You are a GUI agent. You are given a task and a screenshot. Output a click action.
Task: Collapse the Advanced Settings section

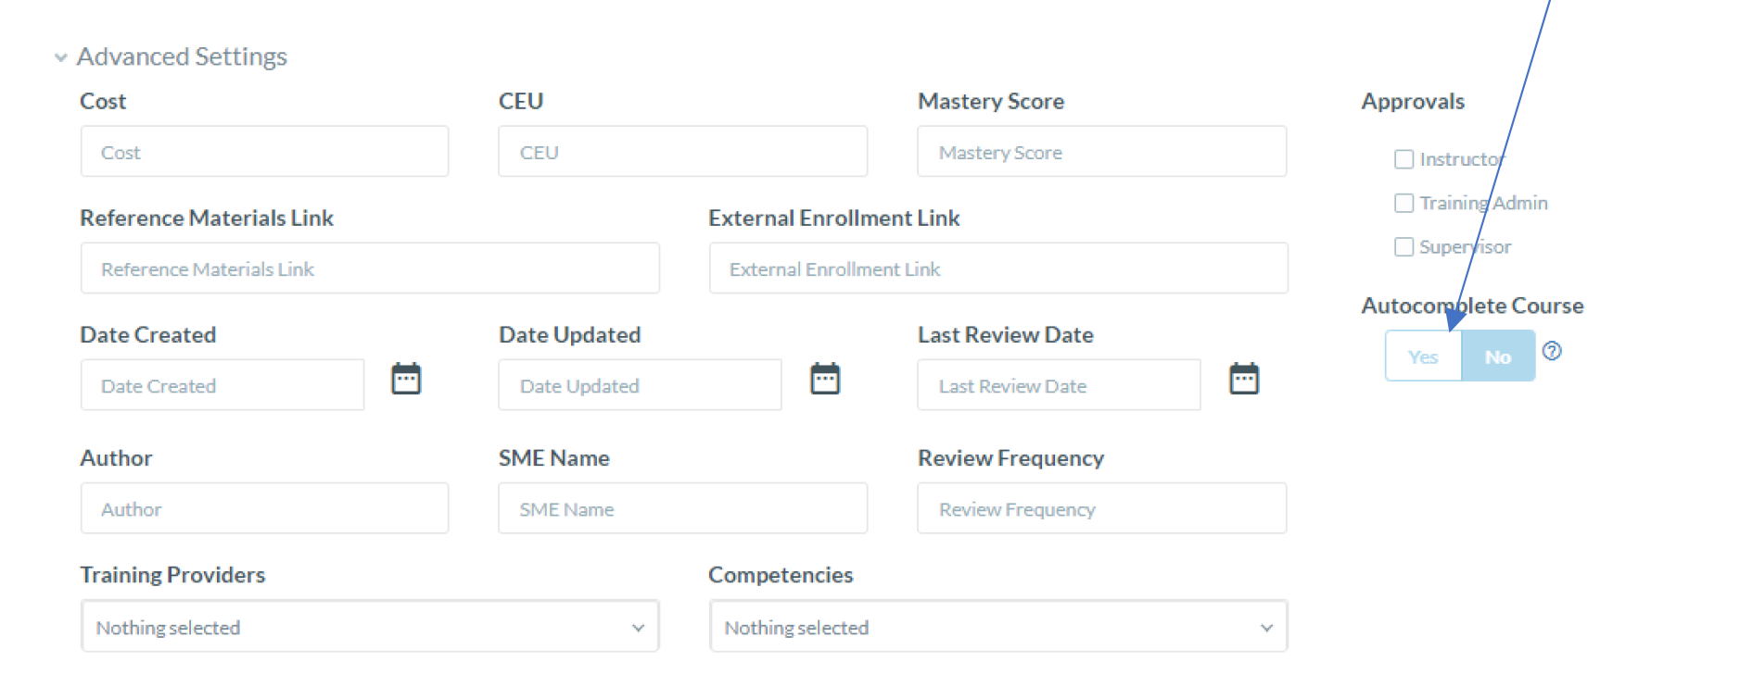tap(61, 57)
